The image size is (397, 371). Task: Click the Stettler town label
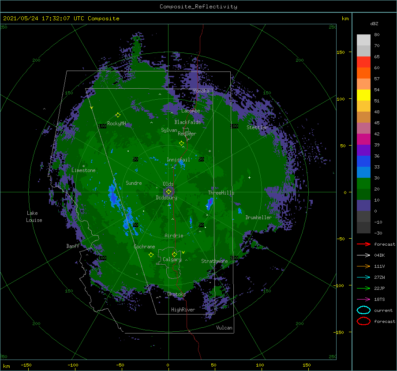(257, 127)
